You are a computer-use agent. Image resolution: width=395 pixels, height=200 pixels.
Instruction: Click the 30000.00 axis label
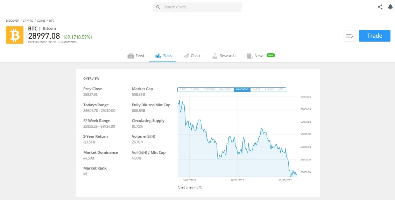pos(305,172)
